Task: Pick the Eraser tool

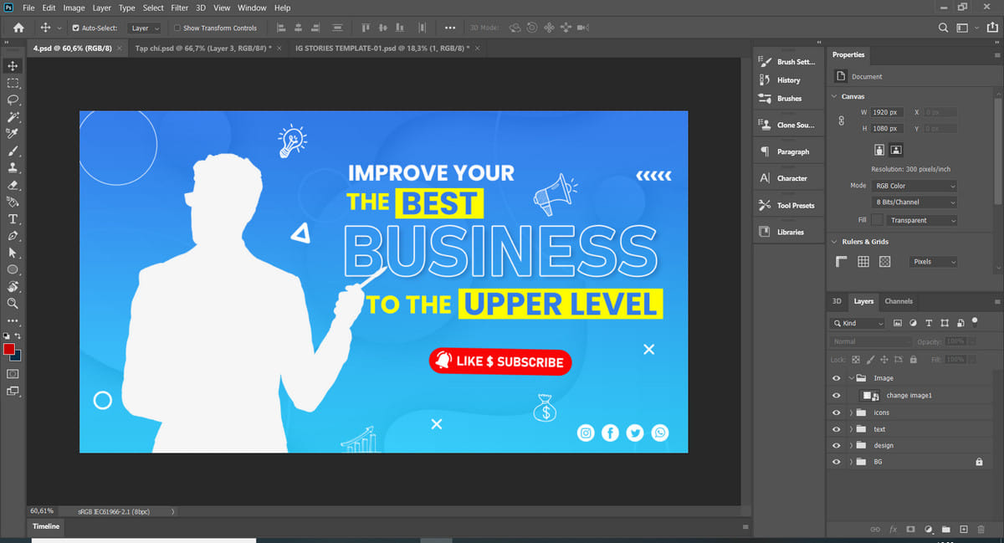Action: 13,185
